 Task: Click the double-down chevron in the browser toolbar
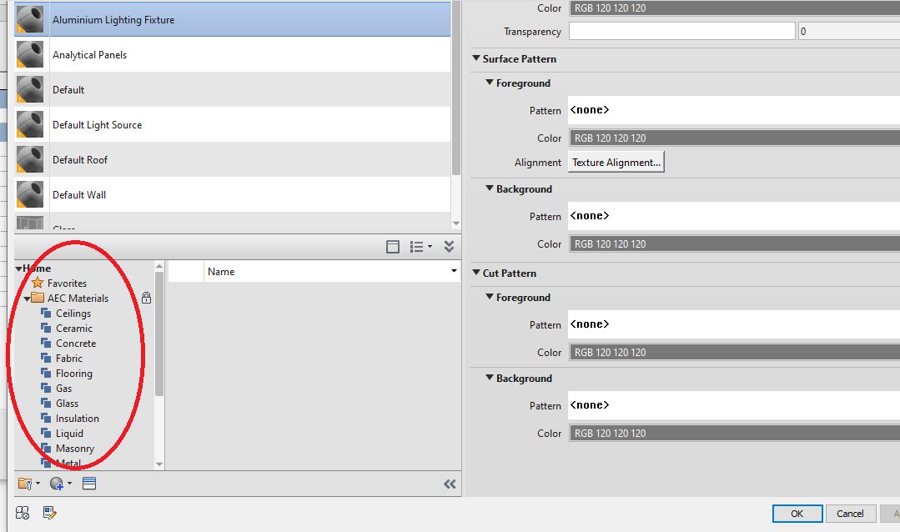449,247
